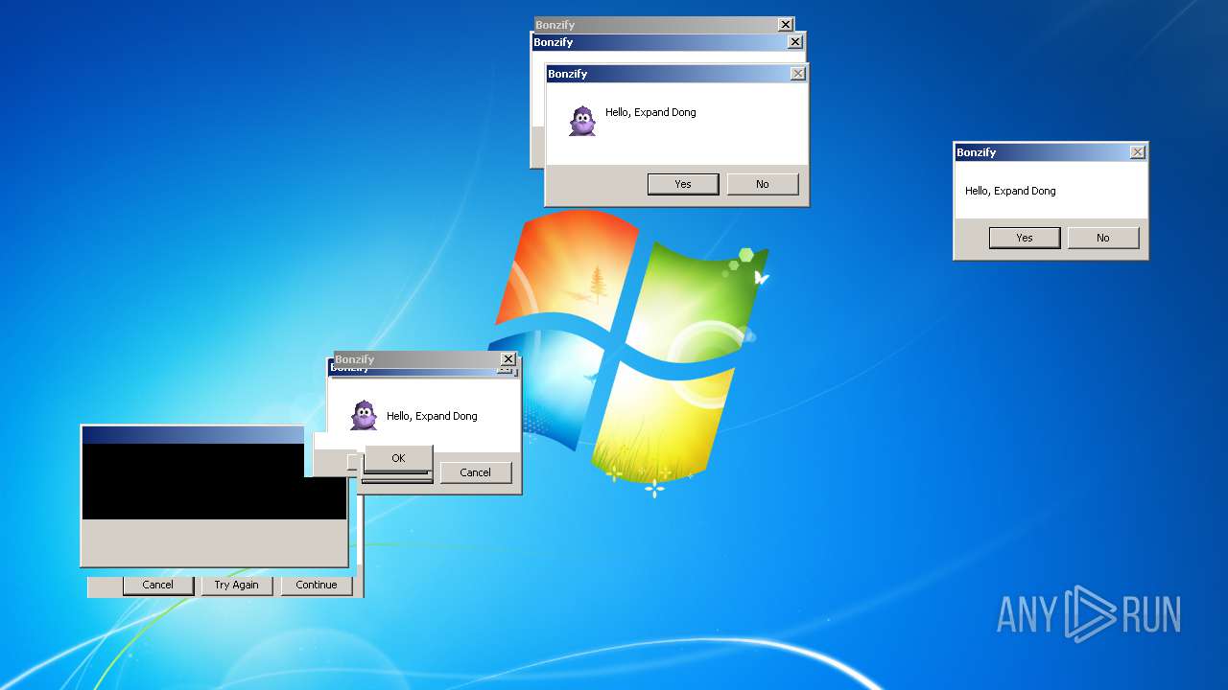The image size is (1228, 690).
Task: Close the middle stacked Bonzify window at top
Action: pos(794,42)
